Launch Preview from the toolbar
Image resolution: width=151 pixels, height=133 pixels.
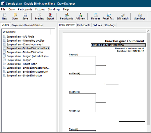tap(40, 16)
